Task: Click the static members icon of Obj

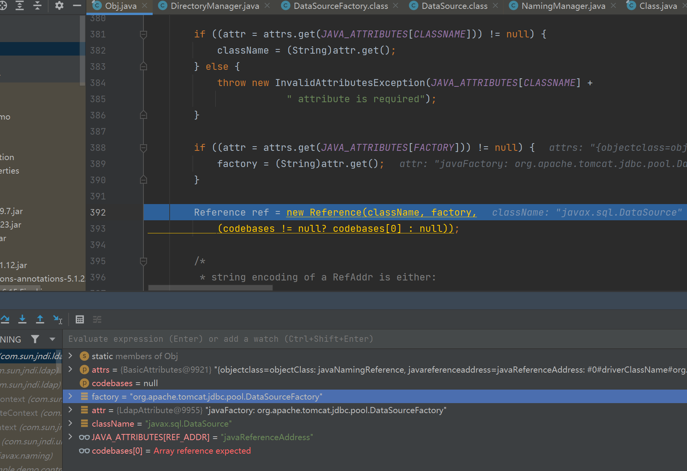Action: (84, 356)
